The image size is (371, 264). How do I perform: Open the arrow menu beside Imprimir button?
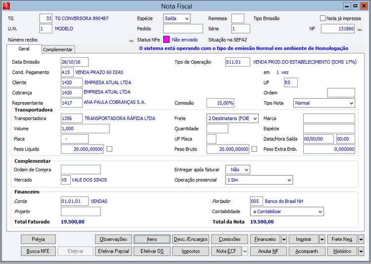pyautogui.click(x=321, y=239)
